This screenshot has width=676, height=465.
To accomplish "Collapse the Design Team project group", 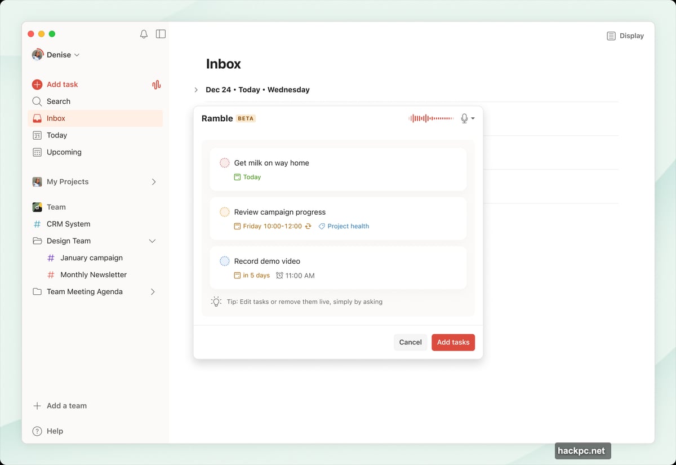I will tap(152, 241).
